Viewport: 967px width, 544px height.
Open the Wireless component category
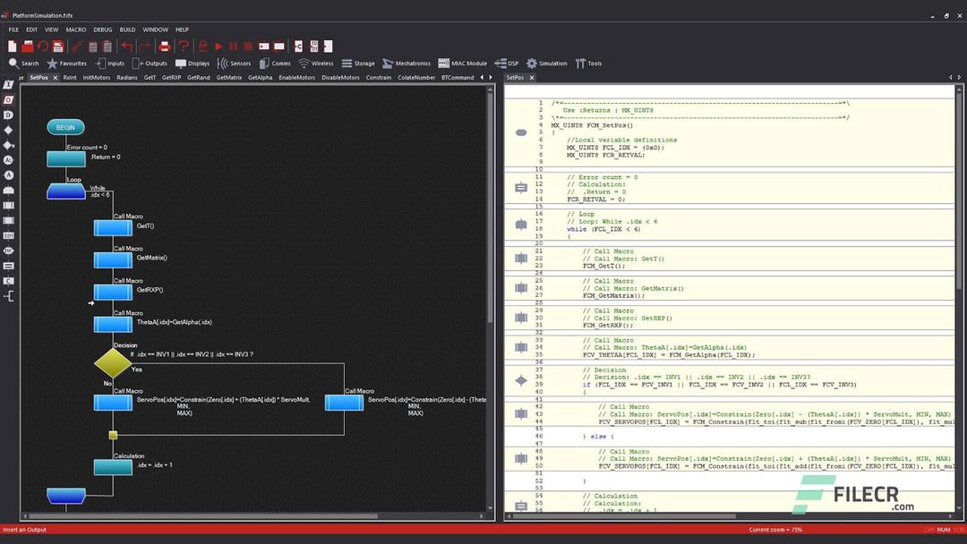[315, 63]
